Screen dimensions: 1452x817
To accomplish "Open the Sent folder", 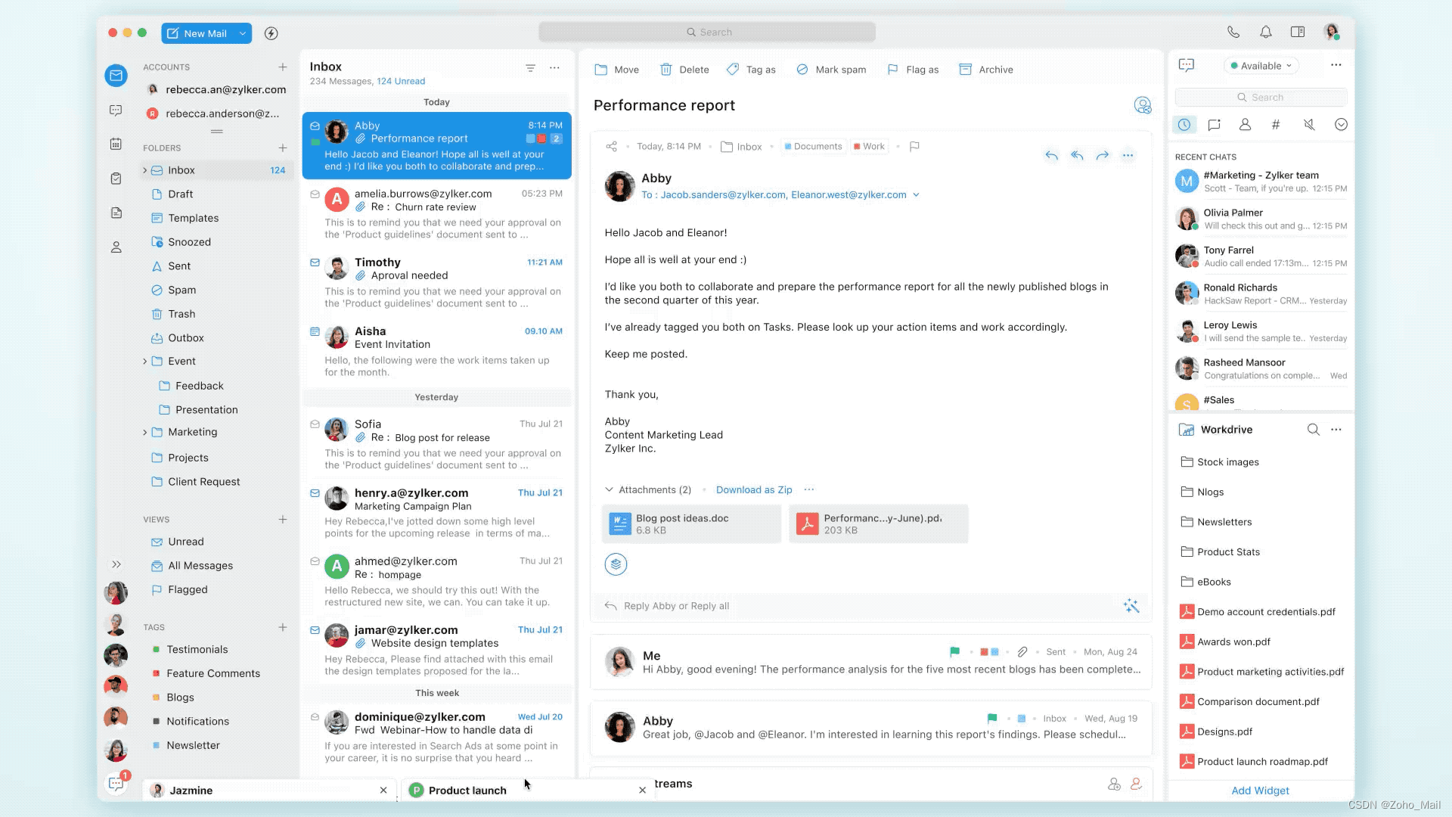I will point(179,266).
